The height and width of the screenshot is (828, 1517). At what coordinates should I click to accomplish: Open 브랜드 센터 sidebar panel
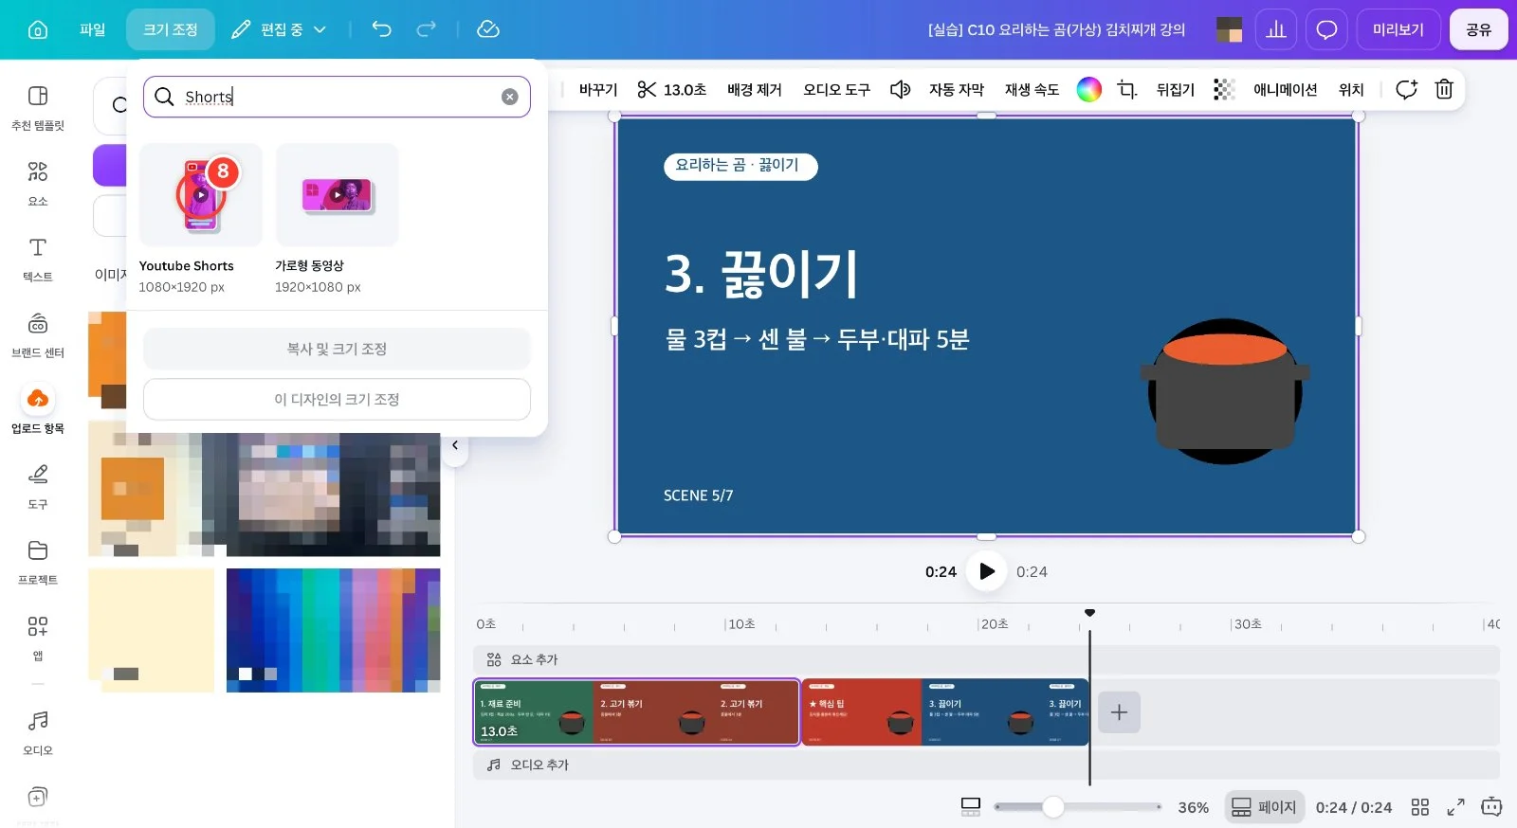pyautogui.click(x=38, y=335)
